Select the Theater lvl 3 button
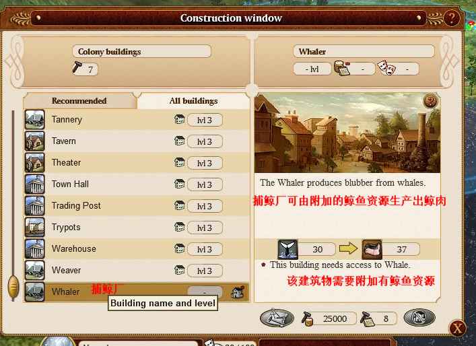 [205, 164]
